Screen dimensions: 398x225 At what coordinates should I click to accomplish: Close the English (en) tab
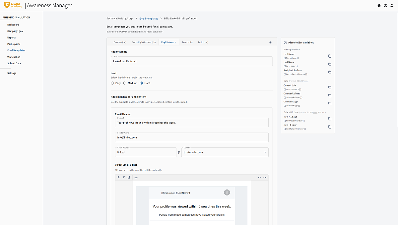tap(175, 42)
